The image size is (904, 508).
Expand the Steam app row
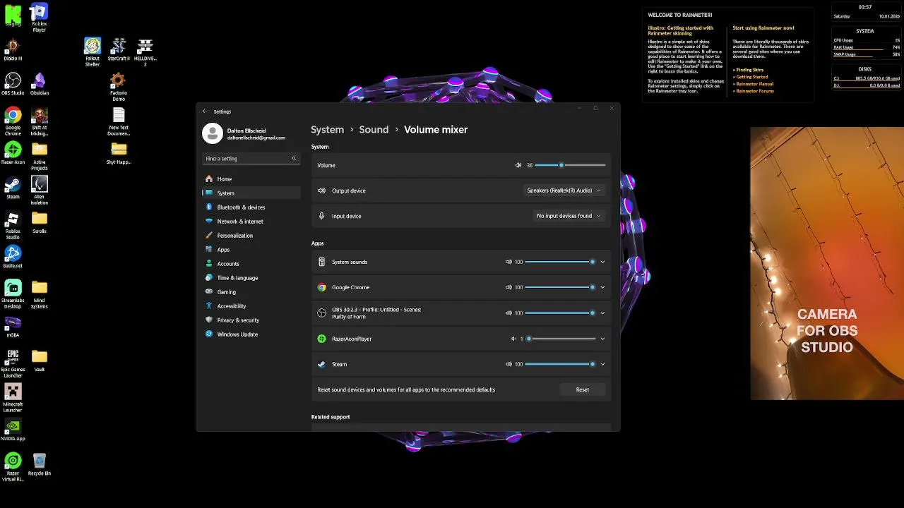602,364
